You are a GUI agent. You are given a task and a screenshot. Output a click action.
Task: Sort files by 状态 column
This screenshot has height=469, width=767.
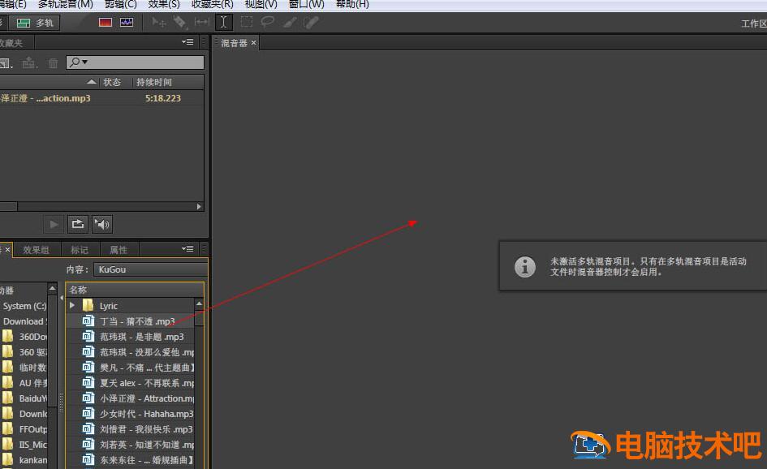tap(111, 82)
